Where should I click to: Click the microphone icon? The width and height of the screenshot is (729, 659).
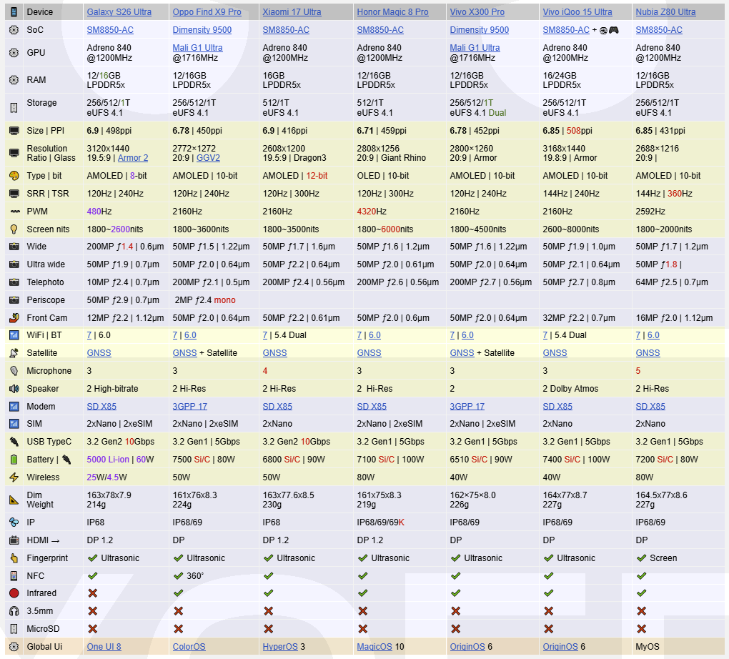14,371
